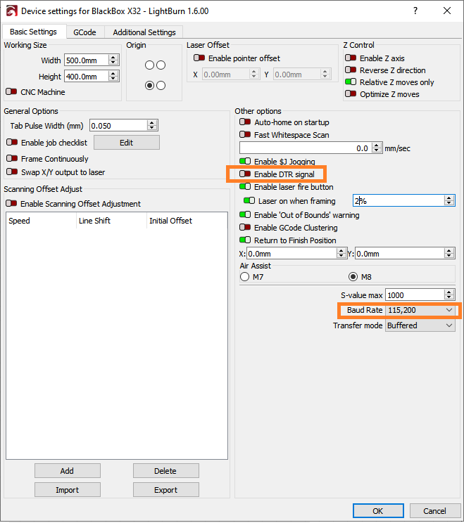
Task: Select the bottom-right origin radio button
Action: point(161,86)
